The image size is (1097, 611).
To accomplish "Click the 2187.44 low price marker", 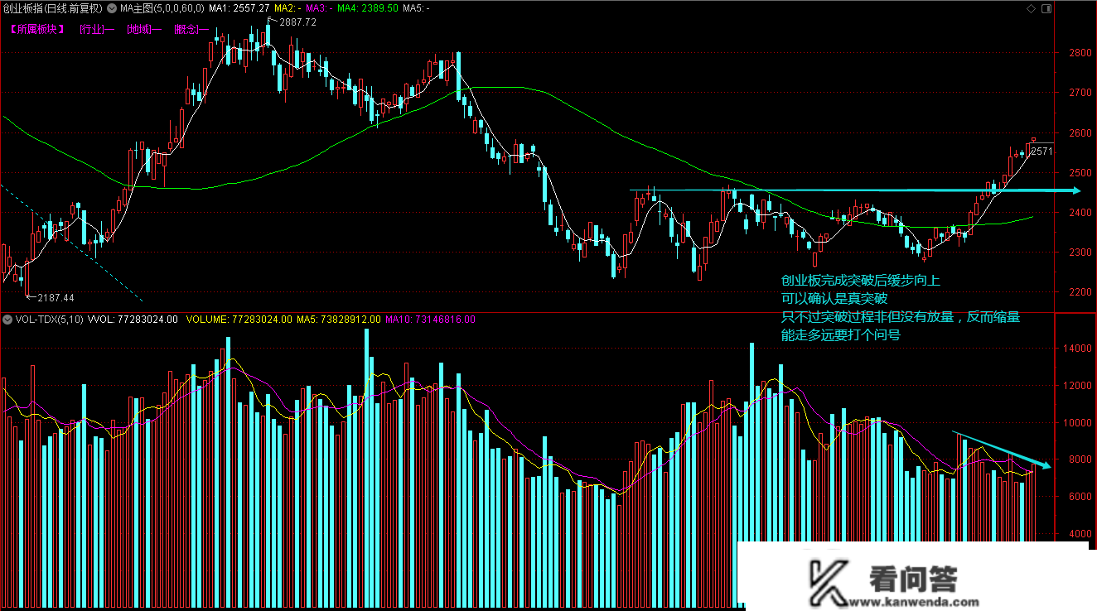I will (56, 298).
